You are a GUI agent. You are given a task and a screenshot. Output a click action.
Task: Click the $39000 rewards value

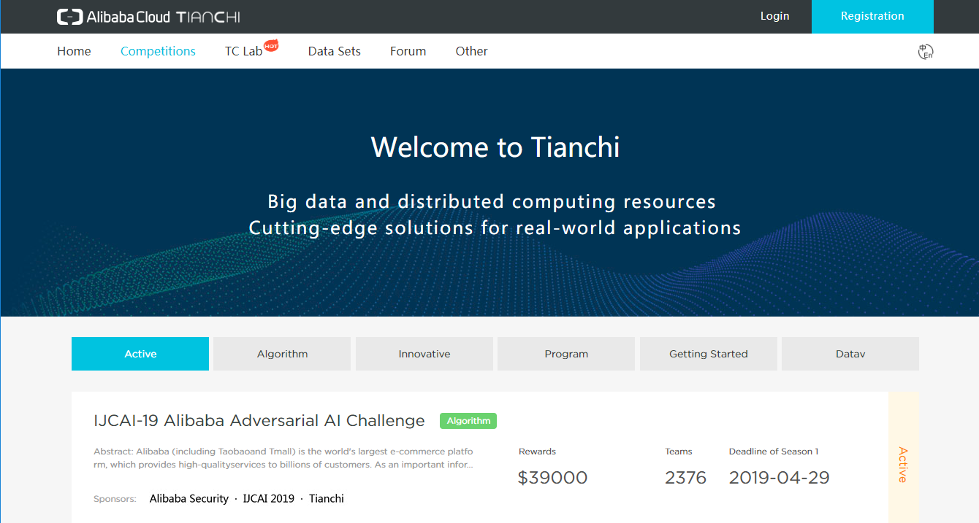[552, 478]
